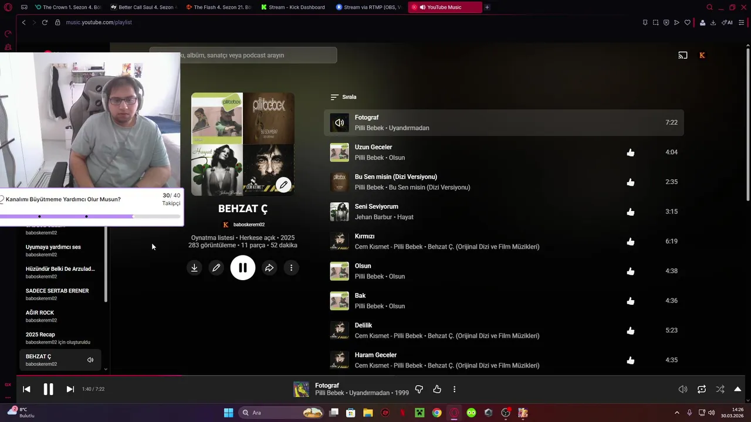This screenshot has height=422, width=751.
Task: Like the song Seni Seviyorum
Action: point(631,212)
